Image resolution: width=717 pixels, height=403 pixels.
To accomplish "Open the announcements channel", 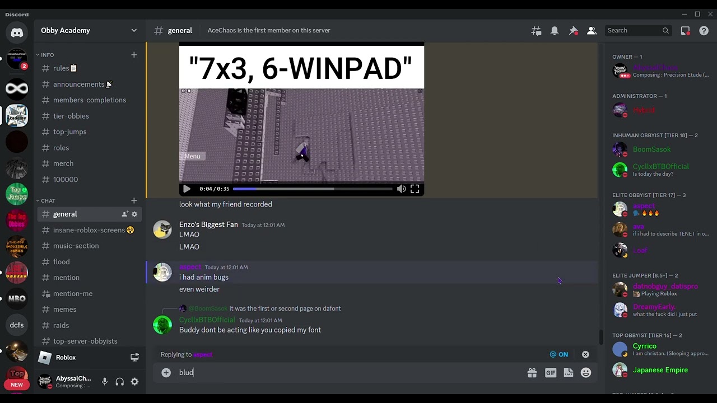I will tap(90, 85).
